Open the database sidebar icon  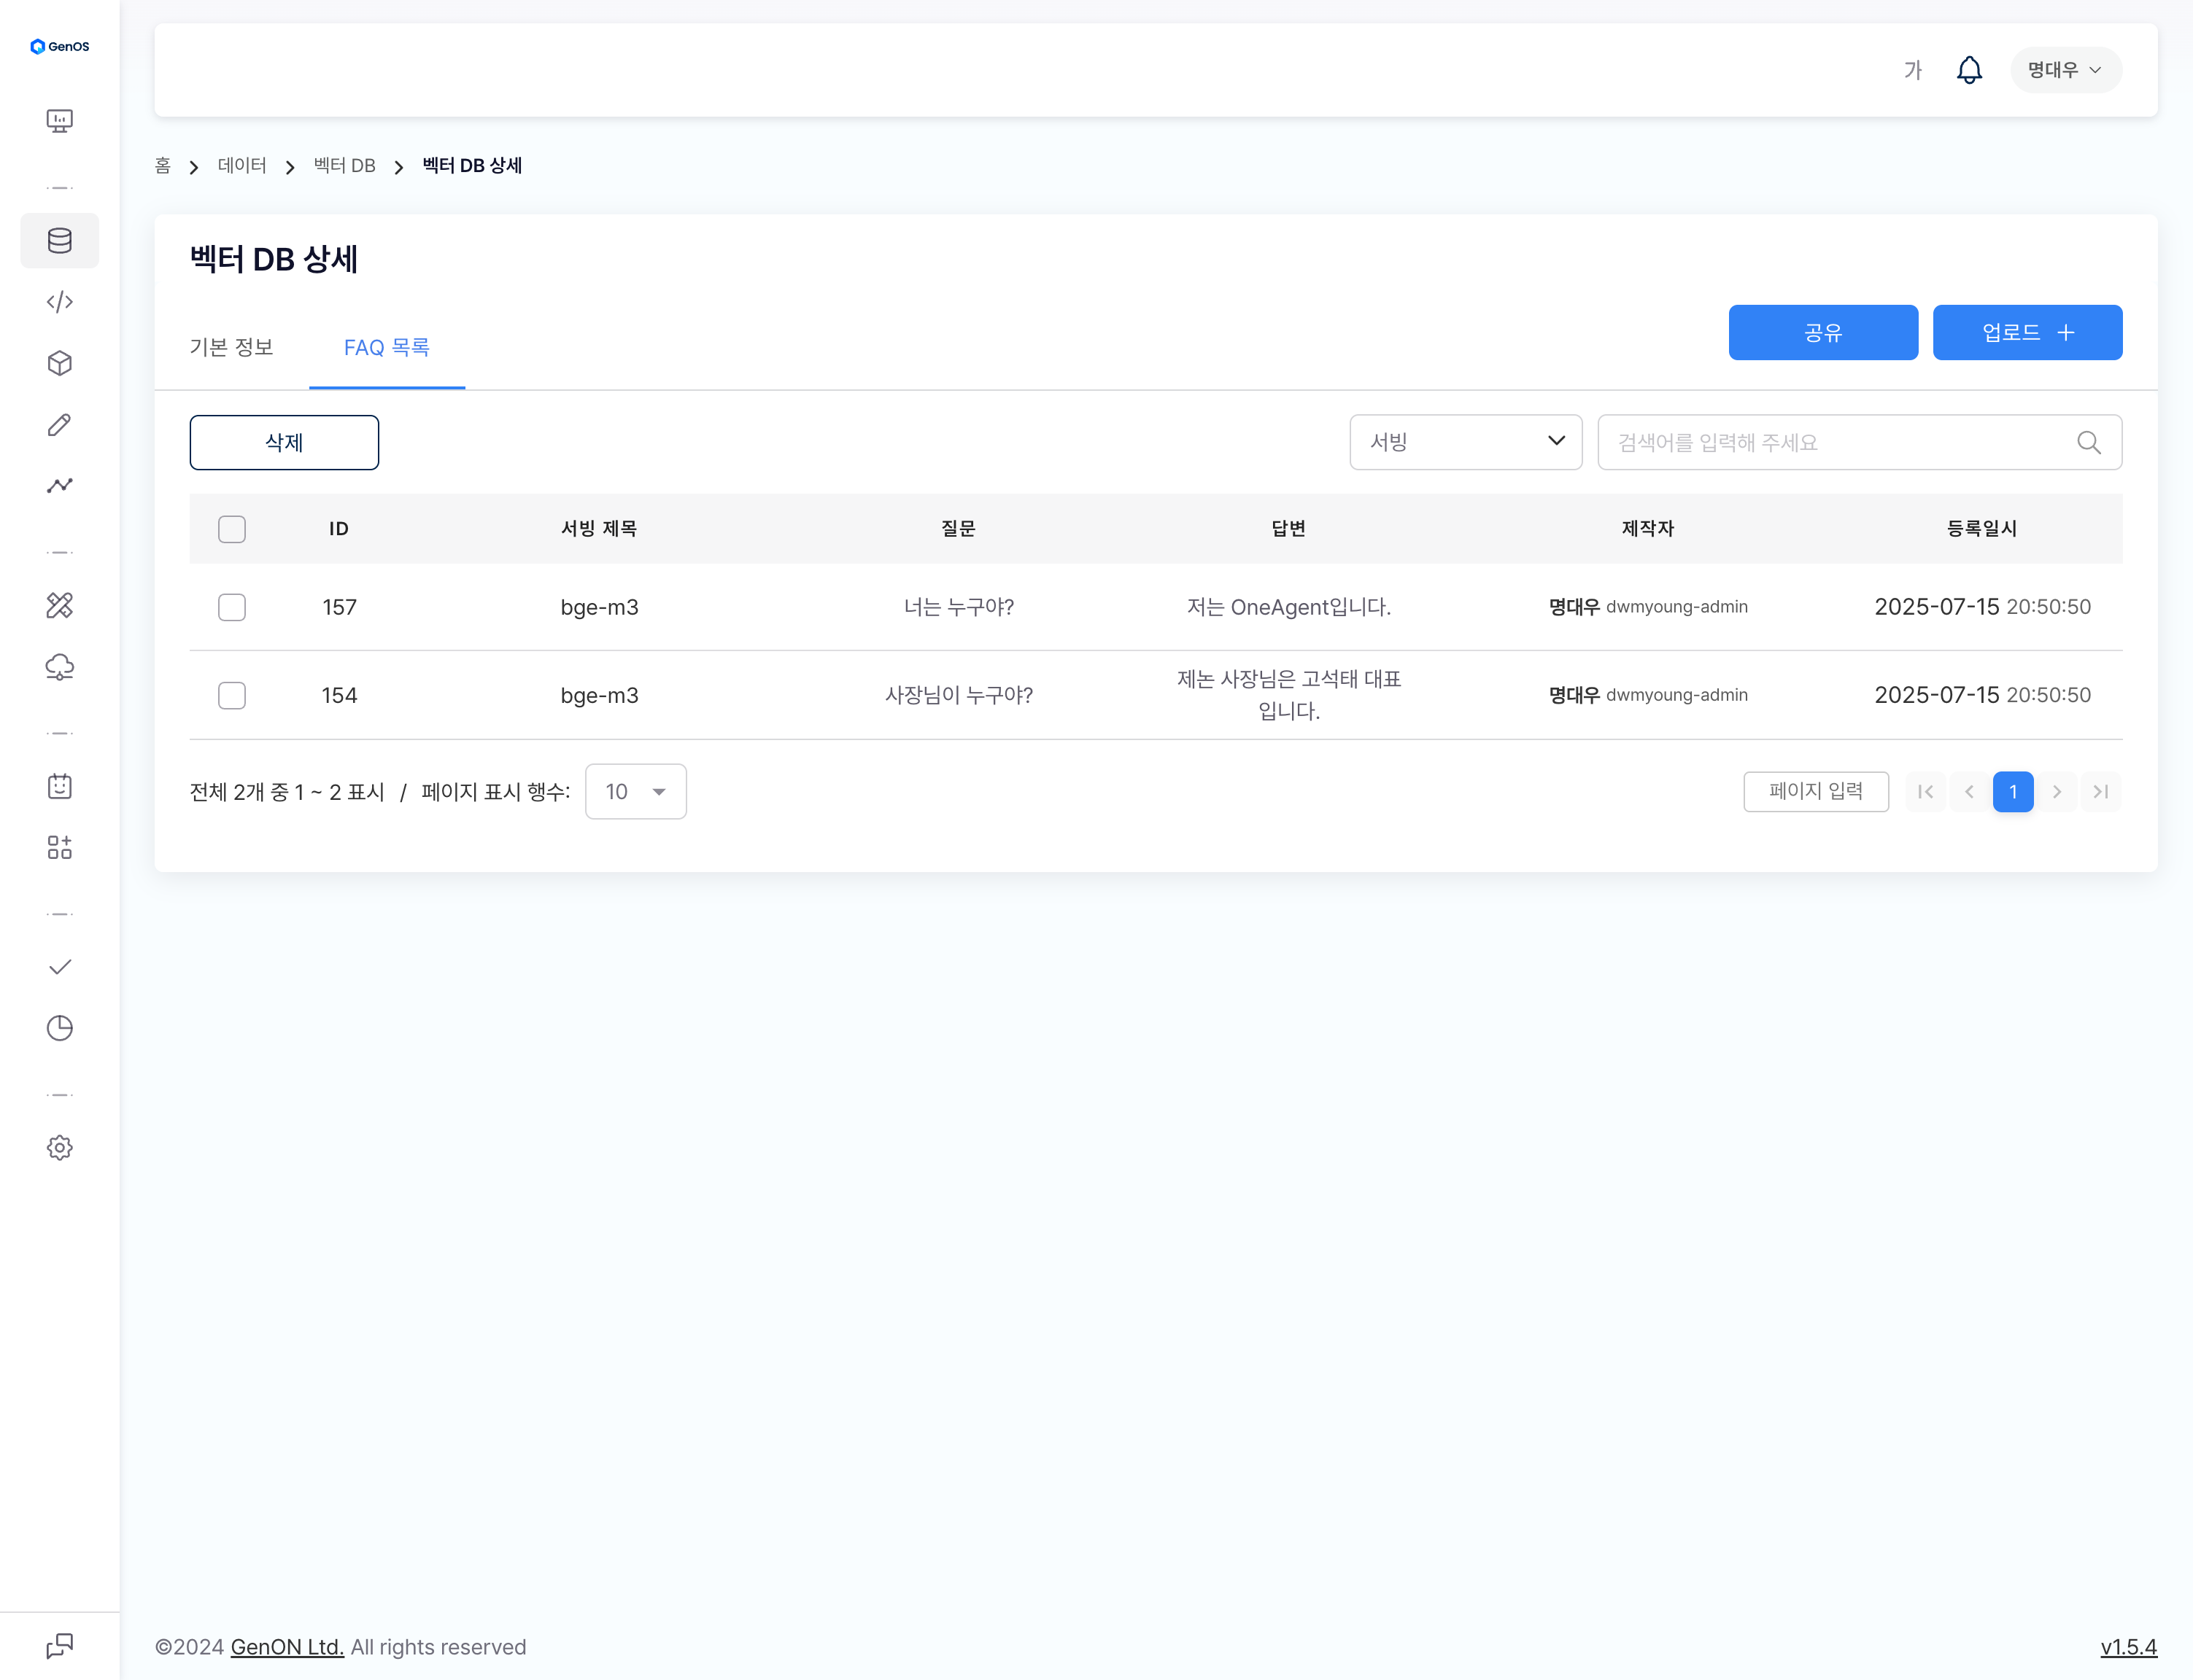(60, 240)
